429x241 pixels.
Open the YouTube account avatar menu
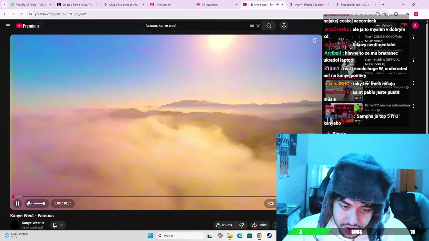pyautogui.click(x=415, y=26)
